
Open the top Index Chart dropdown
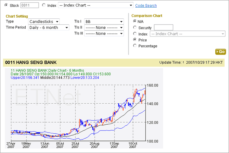coord(96,5)
